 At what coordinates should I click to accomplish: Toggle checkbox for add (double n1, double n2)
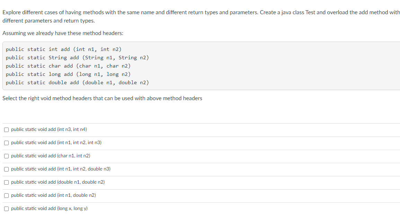(x=6, y=182)
